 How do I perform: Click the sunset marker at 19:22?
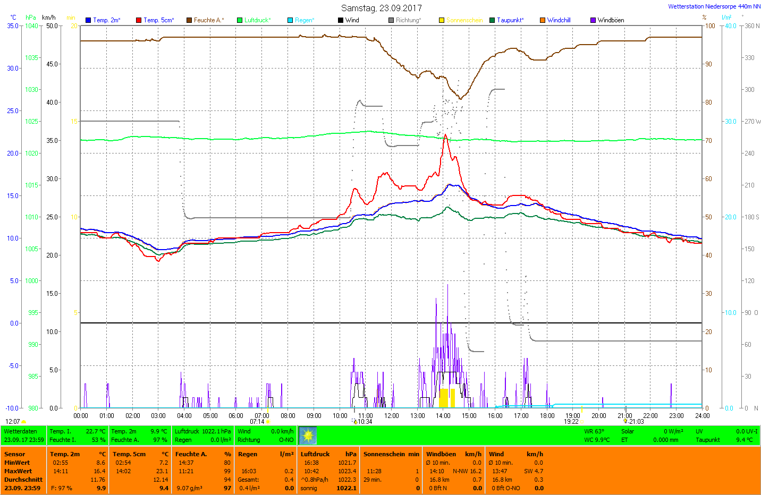581,422
